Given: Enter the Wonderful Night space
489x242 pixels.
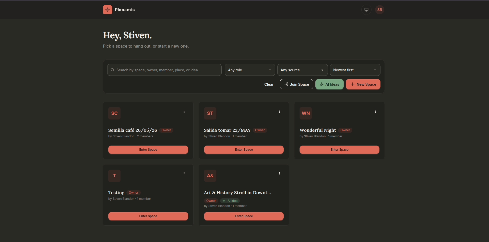Looking at the screenshot, I should (339, 150).
